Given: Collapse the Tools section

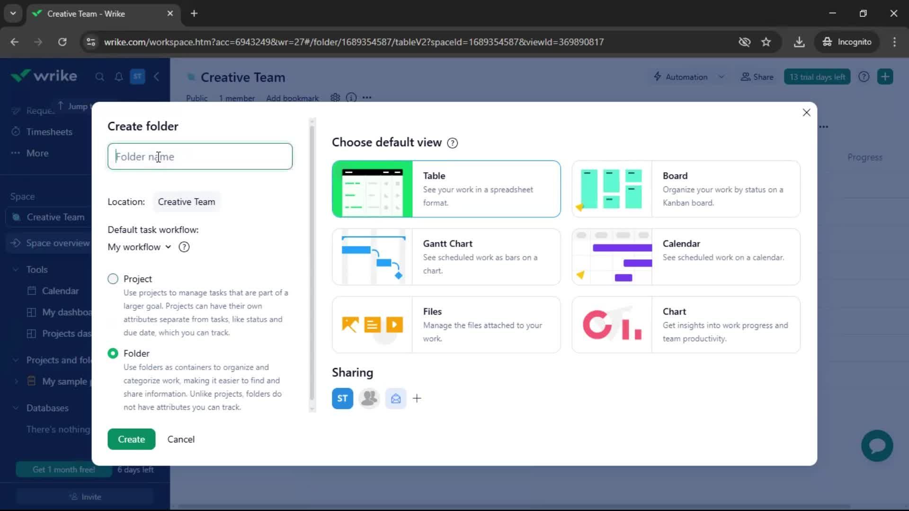Looking at the screenshot, I should click(16, 270).
